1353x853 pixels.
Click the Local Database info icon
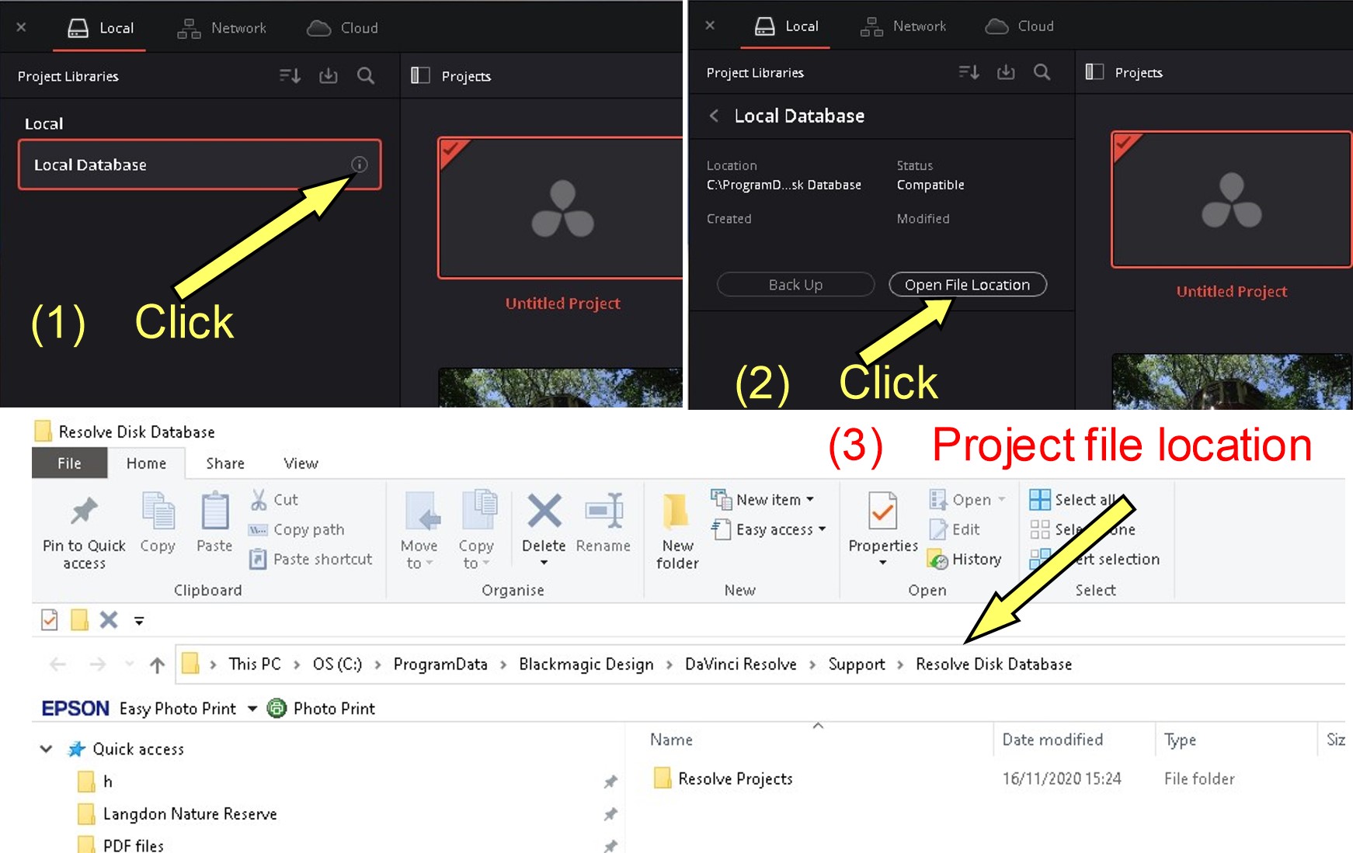[359, 165]
